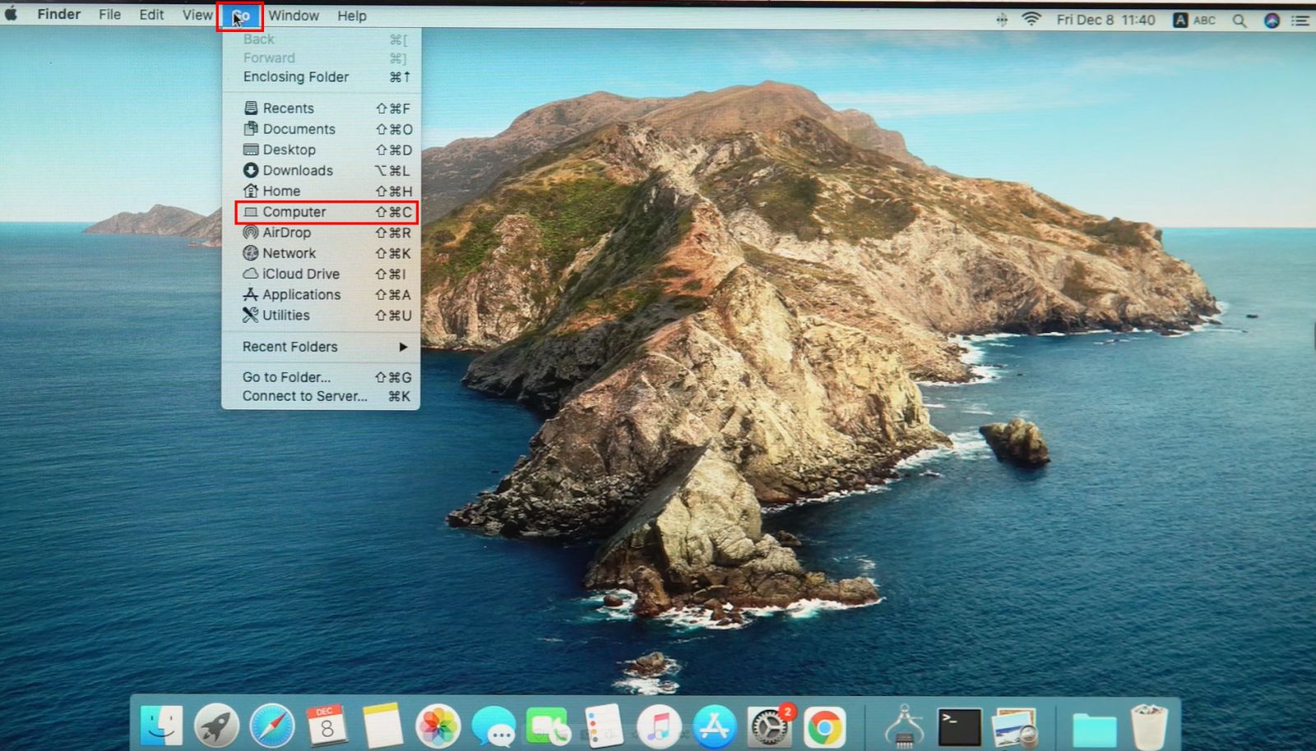Launch FaceTime from the Dock
The image size is (1316, 751).
[548, 727]
